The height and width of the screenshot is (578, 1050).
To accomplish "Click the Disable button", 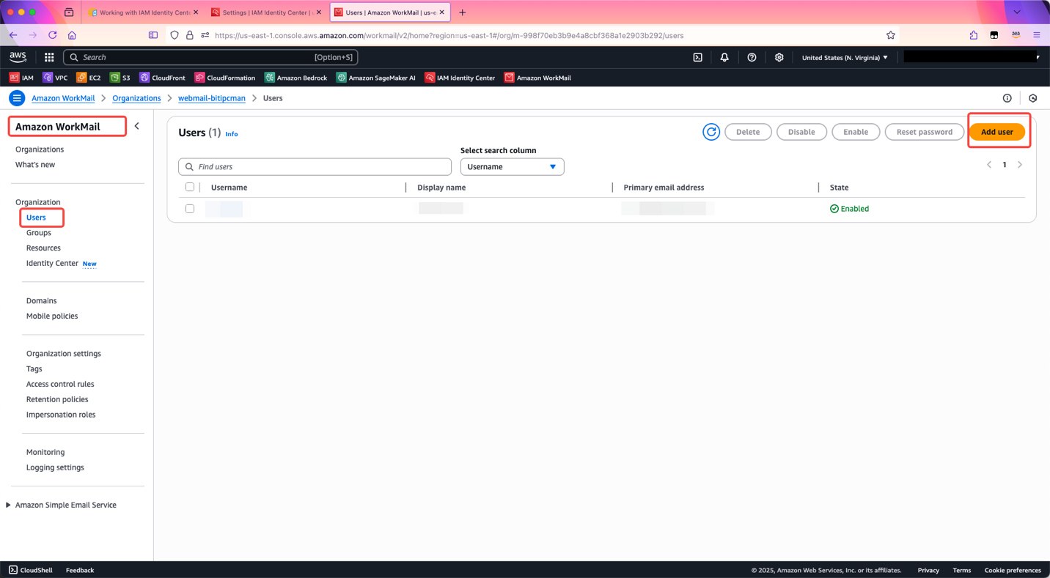I will (801, 132).
